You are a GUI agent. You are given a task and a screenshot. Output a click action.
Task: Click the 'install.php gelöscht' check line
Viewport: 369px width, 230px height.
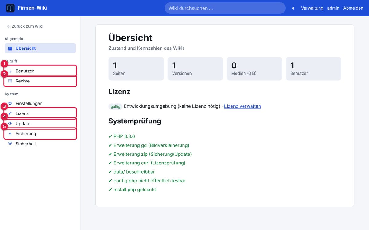(x=132, y=190)
